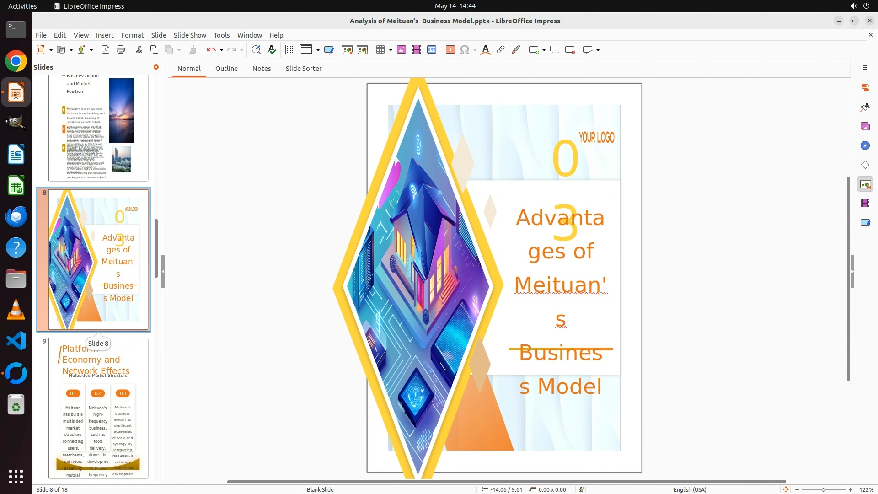Screen dimensions: 878x494
Task: Open the Slide Show menu
Action: pyautogui.click(x=190, y=35)
